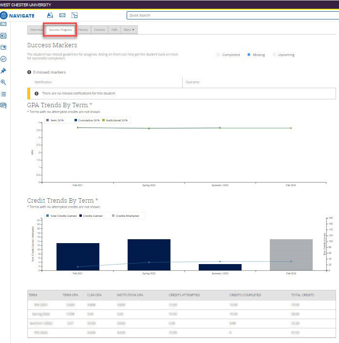Switch to the Overview tab

coord(36,30)
